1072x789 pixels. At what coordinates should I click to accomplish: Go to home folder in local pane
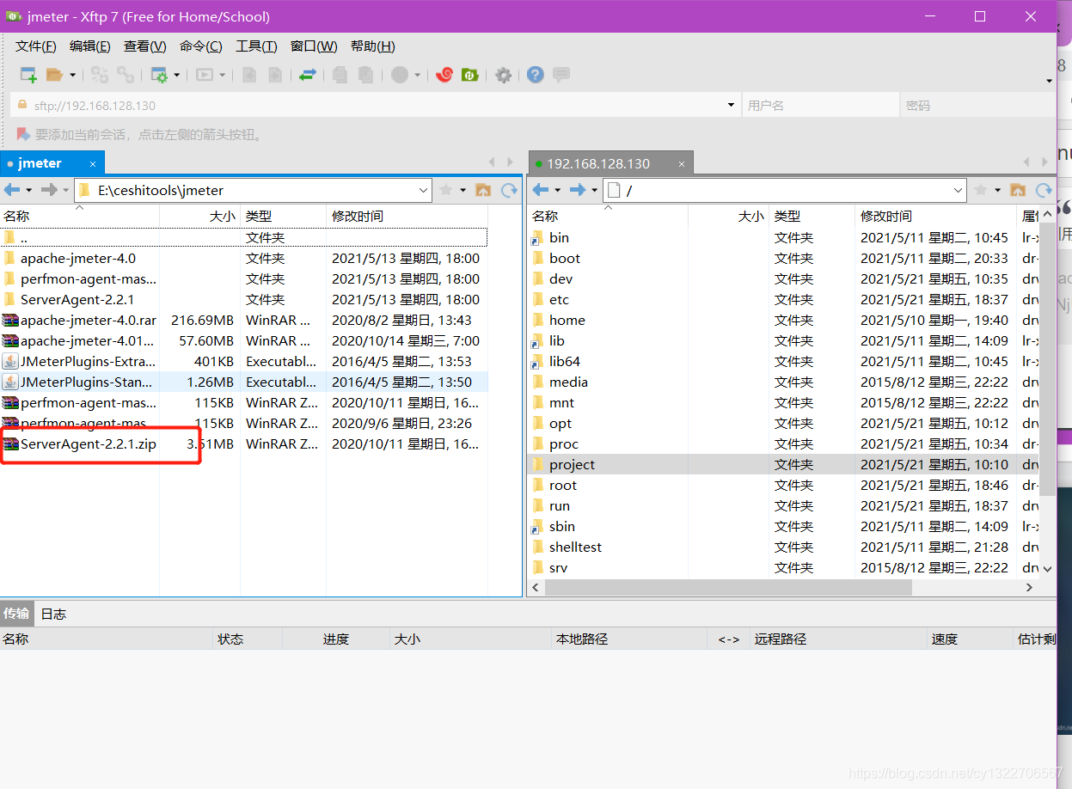[483, 190]
